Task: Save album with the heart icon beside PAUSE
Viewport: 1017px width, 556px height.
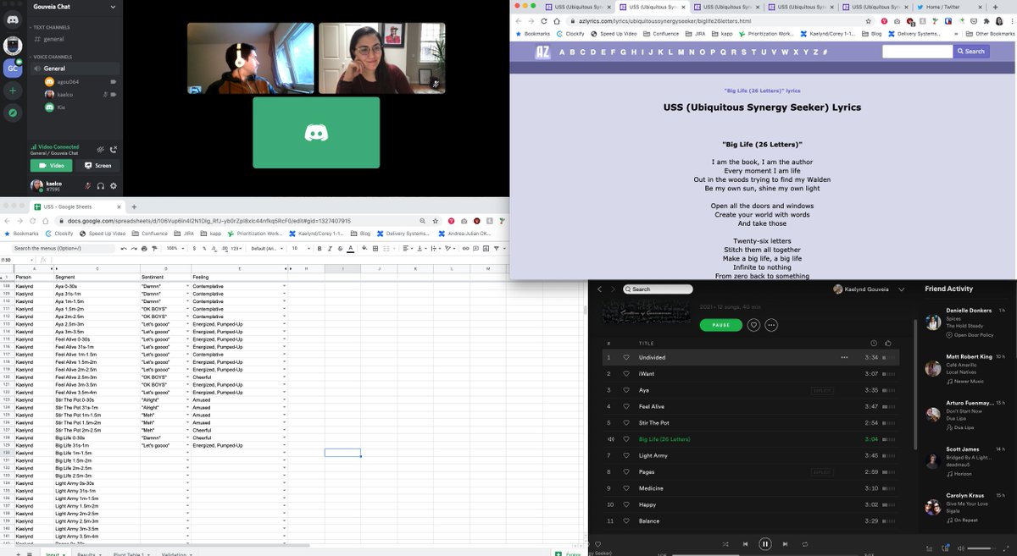Action: click(753, 325)
